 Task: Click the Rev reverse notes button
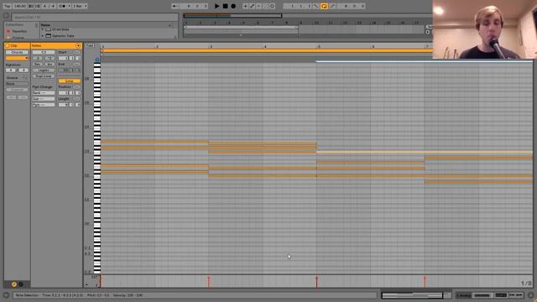click(x=38, y=64)
